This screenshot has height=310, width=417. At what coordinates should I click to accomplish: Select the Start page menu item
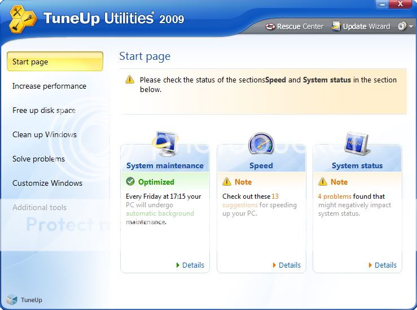pos(55,62)
